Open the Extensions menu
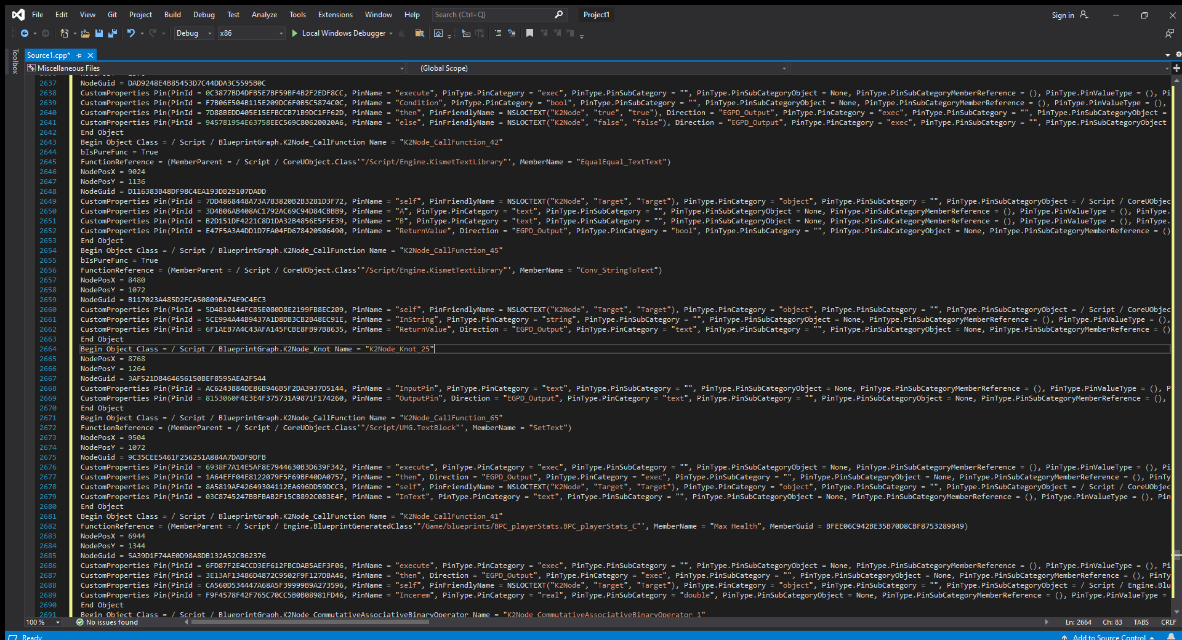The height and width of the screenshot is (640, 1182). click(x=336, y=15)
